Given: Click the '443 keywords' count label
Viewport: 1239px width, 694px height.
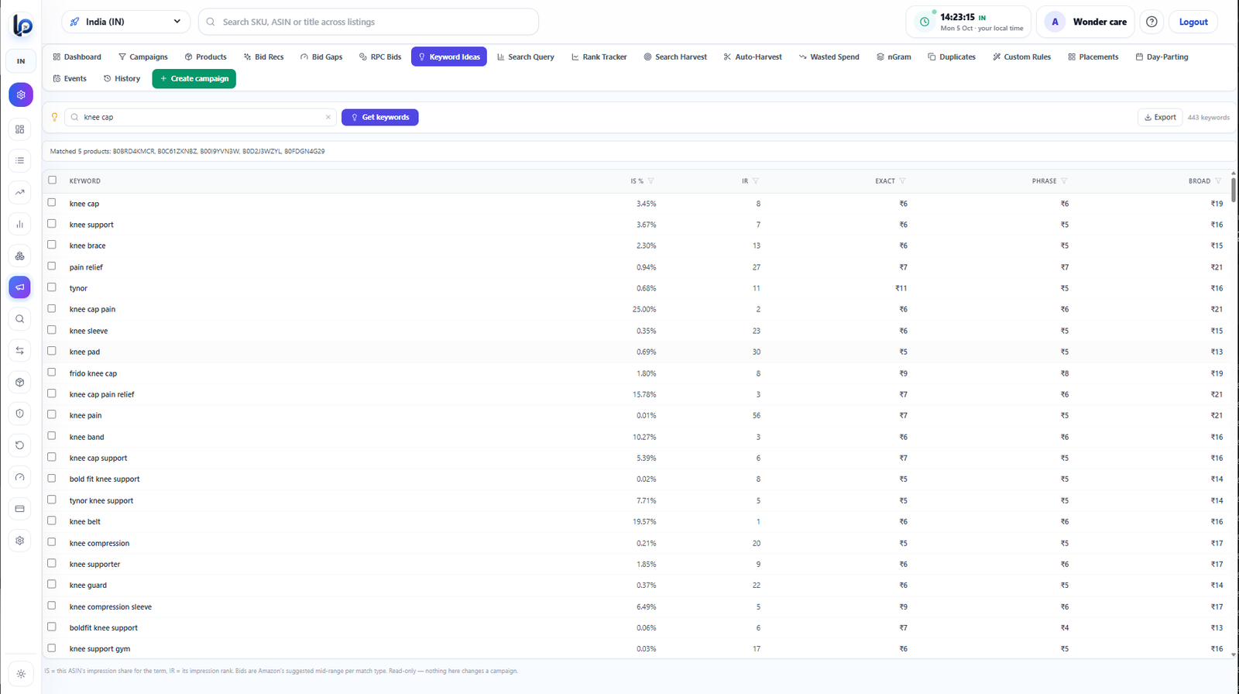Looking at the screenshot, I should click(x=1208, y=118).
